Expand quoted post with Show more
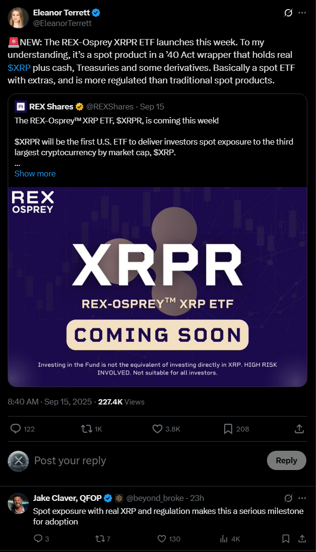 coord(35,174)
